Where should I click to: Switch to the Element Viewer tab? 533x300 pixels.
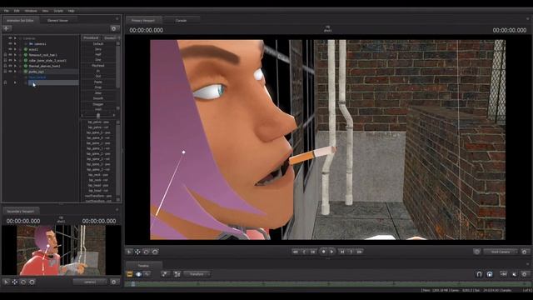click(57, 20)
